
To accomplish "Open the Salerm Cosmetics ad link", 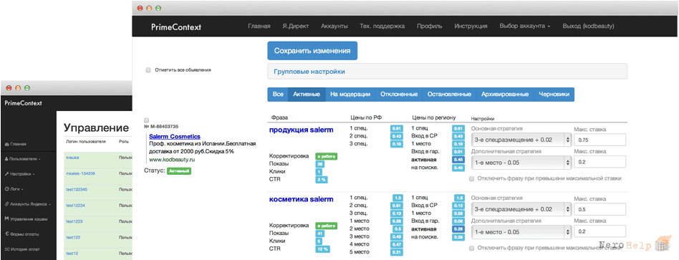I will (x=175, y=137).
